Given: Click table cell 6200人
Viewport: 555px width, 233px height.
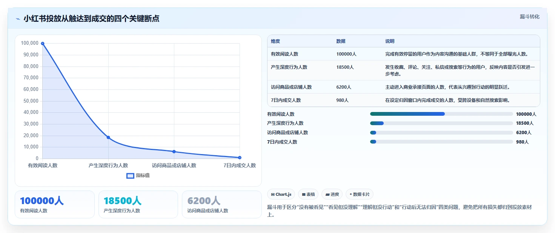Looking at the screenshot, I should click(x=344, y=87).
